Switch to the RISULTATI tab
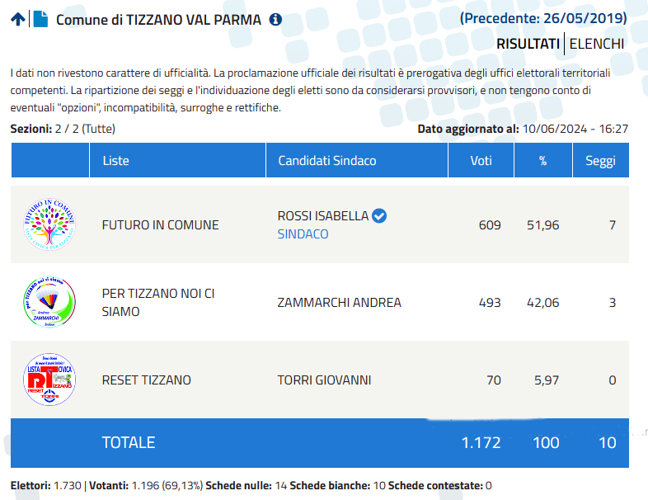This screenshot has height=500, width=648. (528, 44)
